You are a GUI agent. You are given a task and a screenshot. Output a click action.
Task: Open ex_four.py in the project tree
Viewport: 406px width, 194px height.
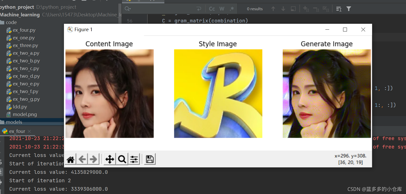[x=24, y=30]
